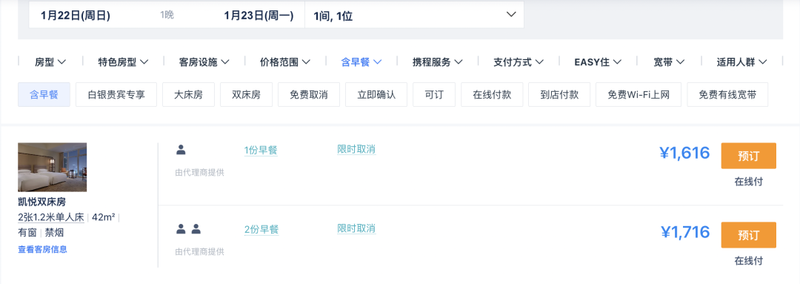Open the 房型 filter dropdown

tap(50, 62)
